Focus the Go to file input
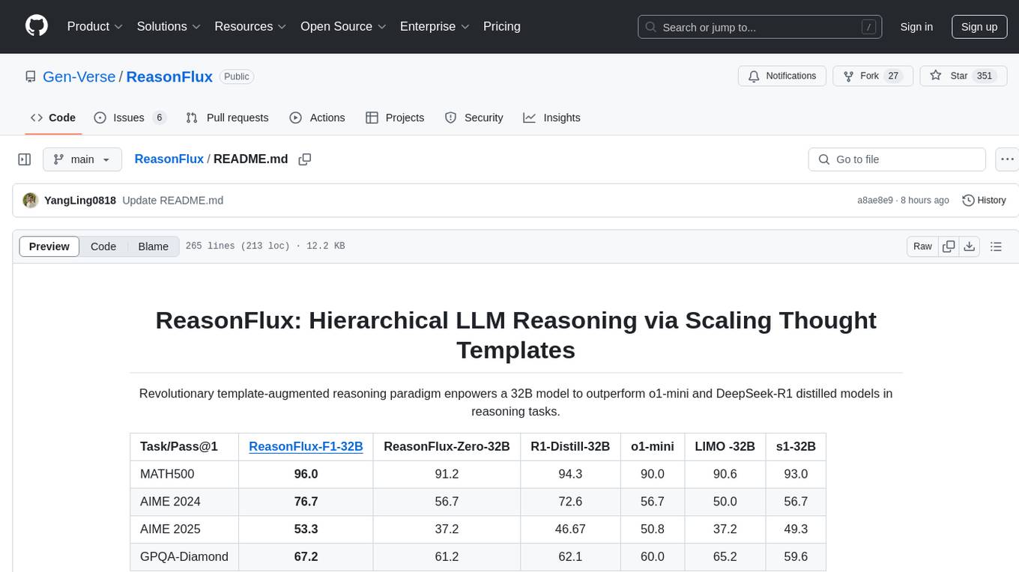Viewport: 1019px width, 572px height. click(x=897, y=159)
